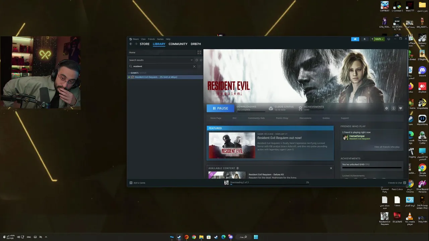This screenshot has height=241, width=429.
Task: Open the Friends menu
Action: click(151, 39)
